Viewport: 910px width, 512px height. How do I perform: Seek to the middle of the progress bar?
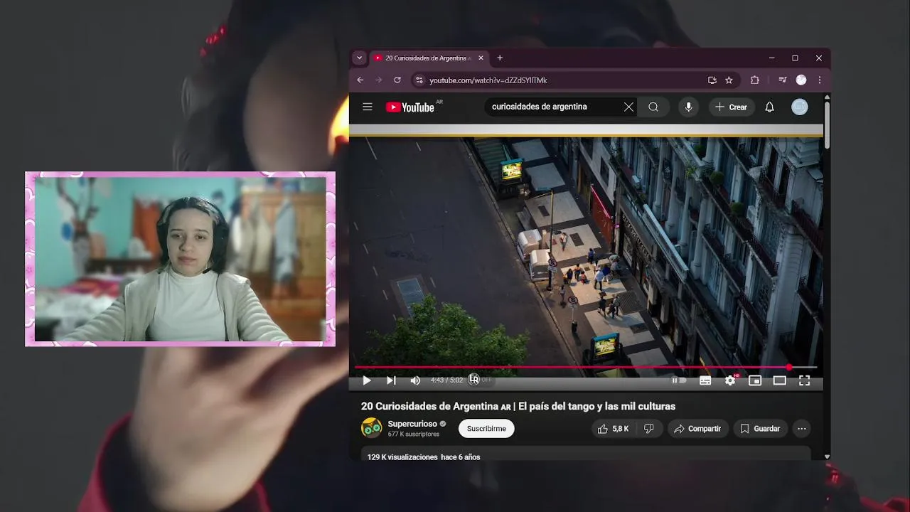tap(586, 368)
